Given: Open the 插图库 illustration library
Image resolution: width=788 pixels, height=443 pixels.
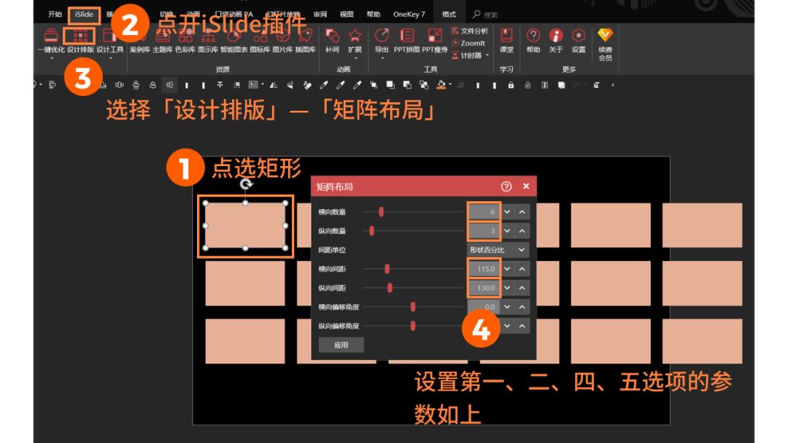Looking at the screenshot, I should 305,41.
